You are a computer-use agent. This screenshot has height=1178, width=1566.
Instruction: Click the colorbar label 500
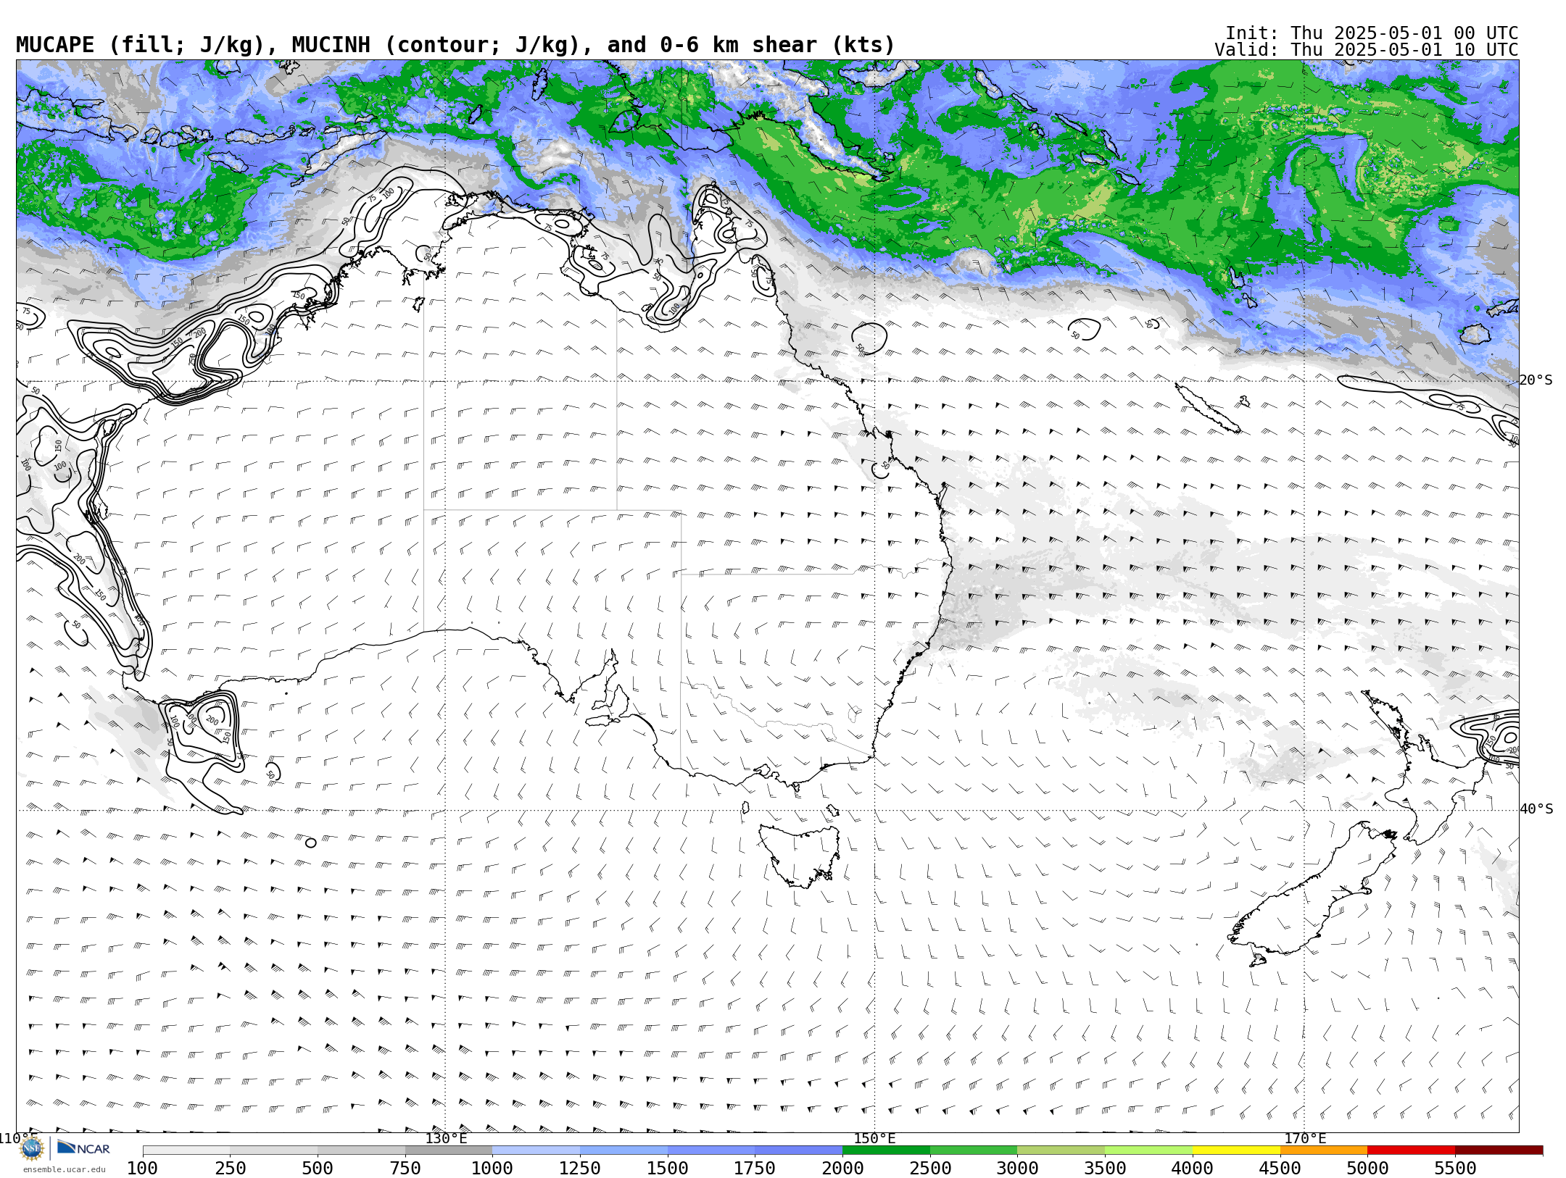coord(318,1169)
